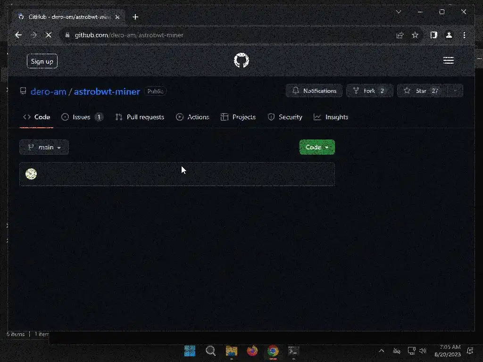Go forward in browser history

(33, 35)
